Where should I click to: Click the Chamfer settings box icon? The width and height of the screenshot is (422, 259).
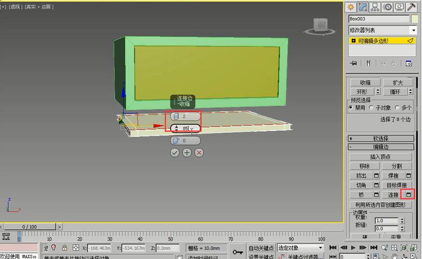(376, 185)
